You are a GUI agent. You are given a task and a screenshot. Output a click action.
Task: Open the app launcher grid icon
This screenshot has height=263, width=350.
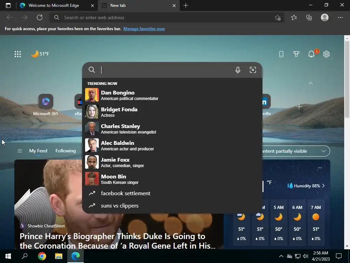[x=18, y=54]
